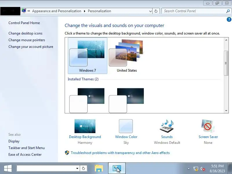Image resolution: width=232 pixels, height=174 pixels.
Task: Open Ease of Access Center link
Action: pyautogui.click(x=25, y=155)
